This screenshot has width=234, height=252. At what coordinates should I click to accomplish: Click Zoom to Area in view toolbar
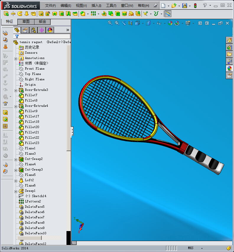coord(117,23)
